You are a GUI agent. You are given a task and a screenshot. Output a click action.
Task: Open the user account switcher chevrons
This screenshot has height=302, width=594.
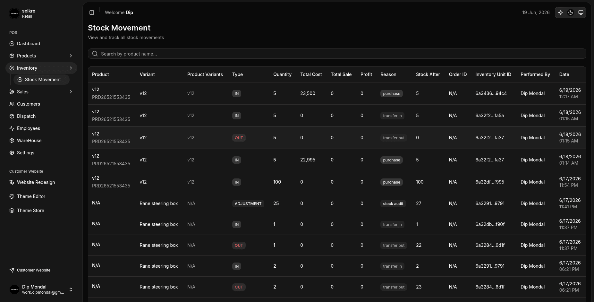coord(71,289)
